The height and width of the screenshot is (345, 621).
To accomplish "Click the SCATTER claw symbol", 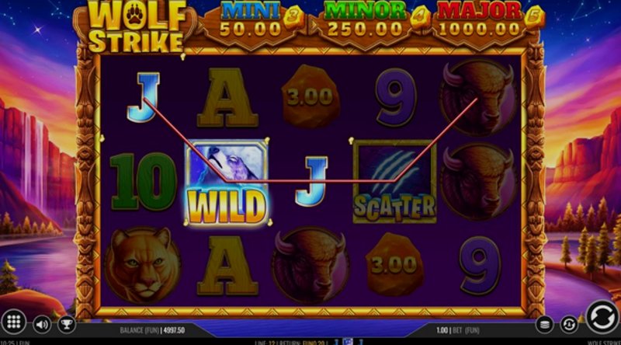I will click(x=394, y=182).
